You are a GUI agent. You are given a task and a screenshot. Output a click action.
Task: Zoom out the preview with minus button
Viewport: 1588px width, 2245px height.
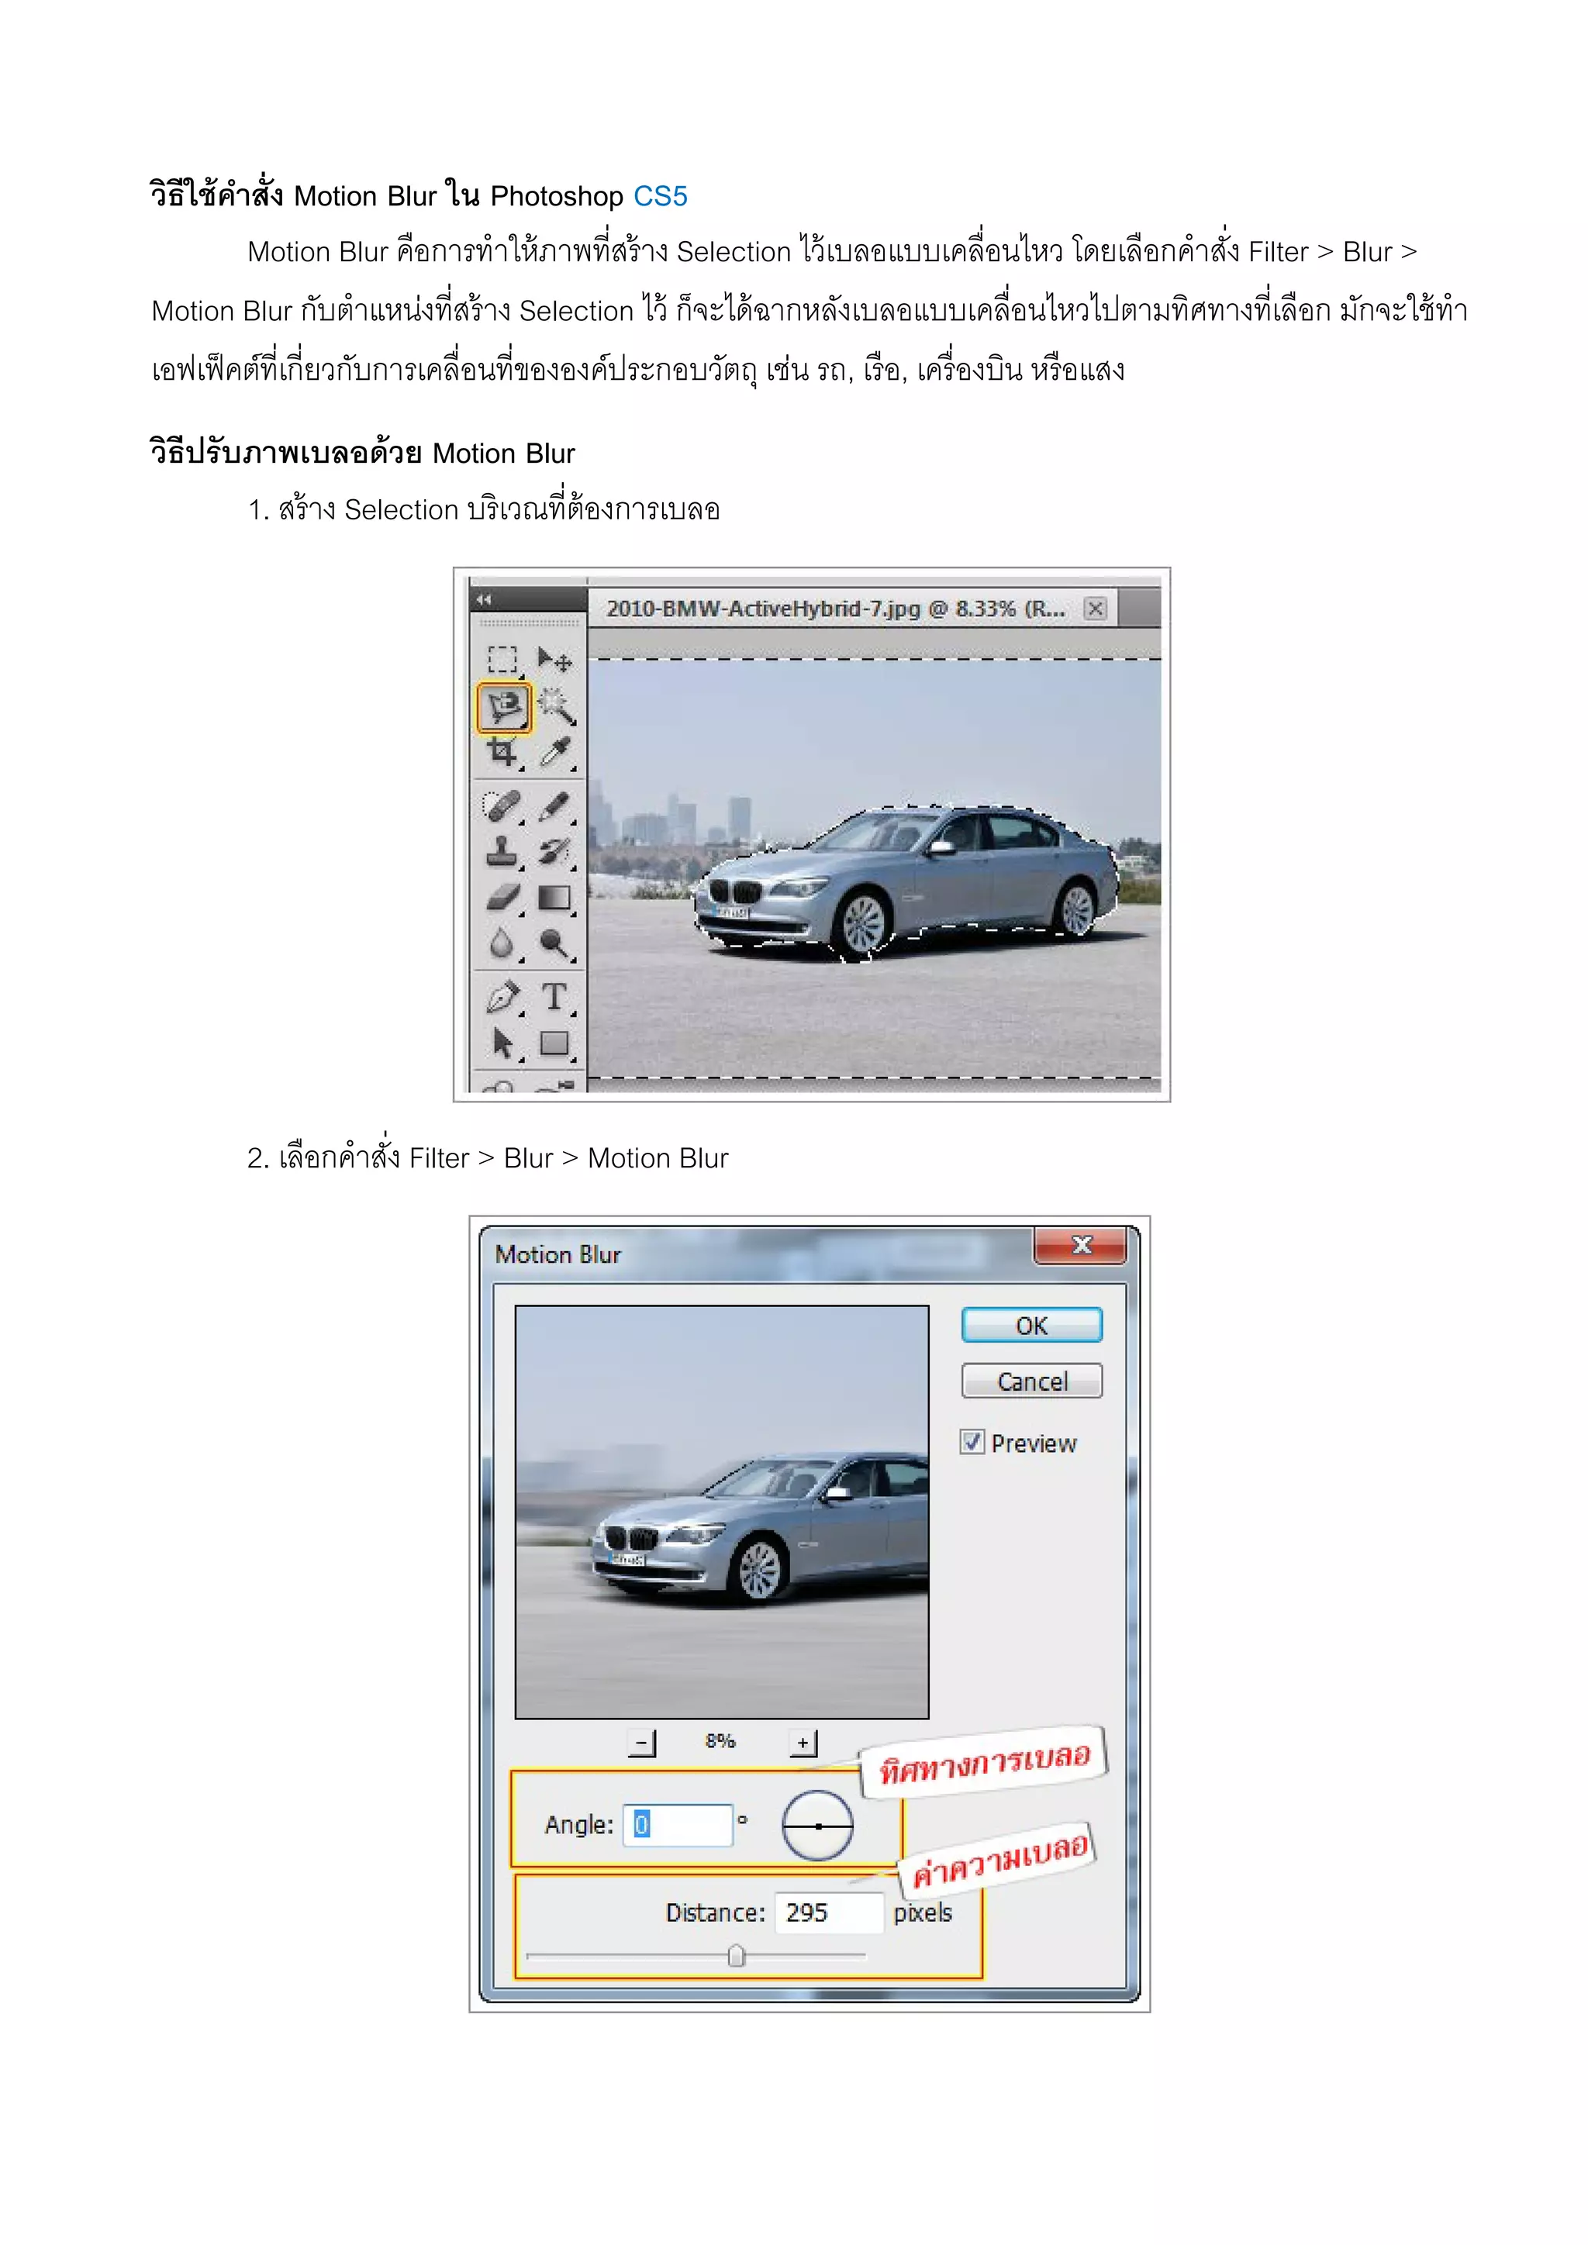(x=641, y=1743)
